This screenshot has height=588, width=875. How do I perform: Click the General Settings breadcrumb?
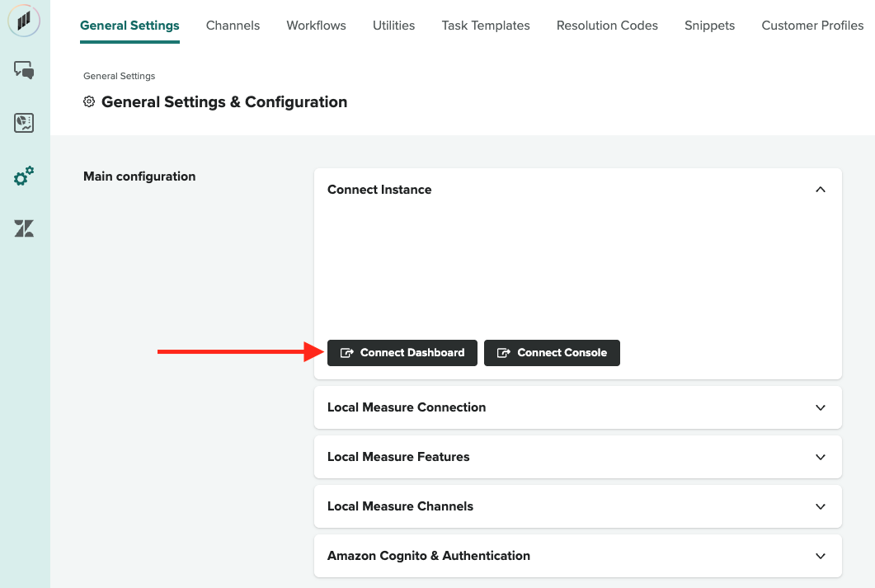coord(119,76)
